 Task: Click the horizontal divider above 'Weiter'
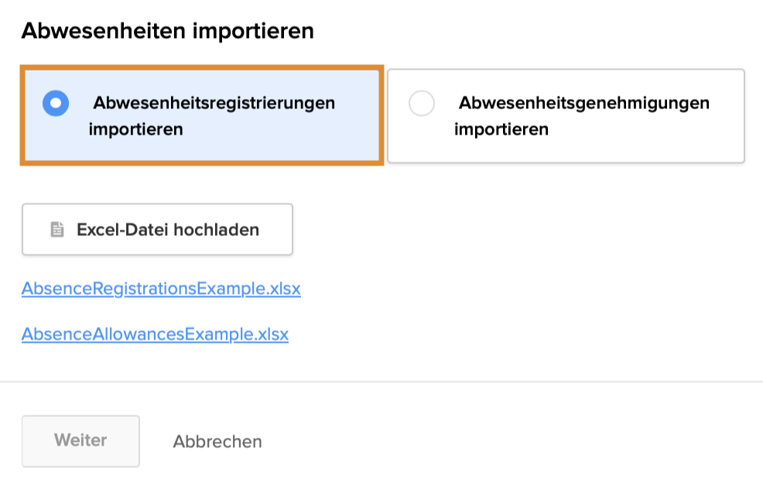[x=381, y=381]
